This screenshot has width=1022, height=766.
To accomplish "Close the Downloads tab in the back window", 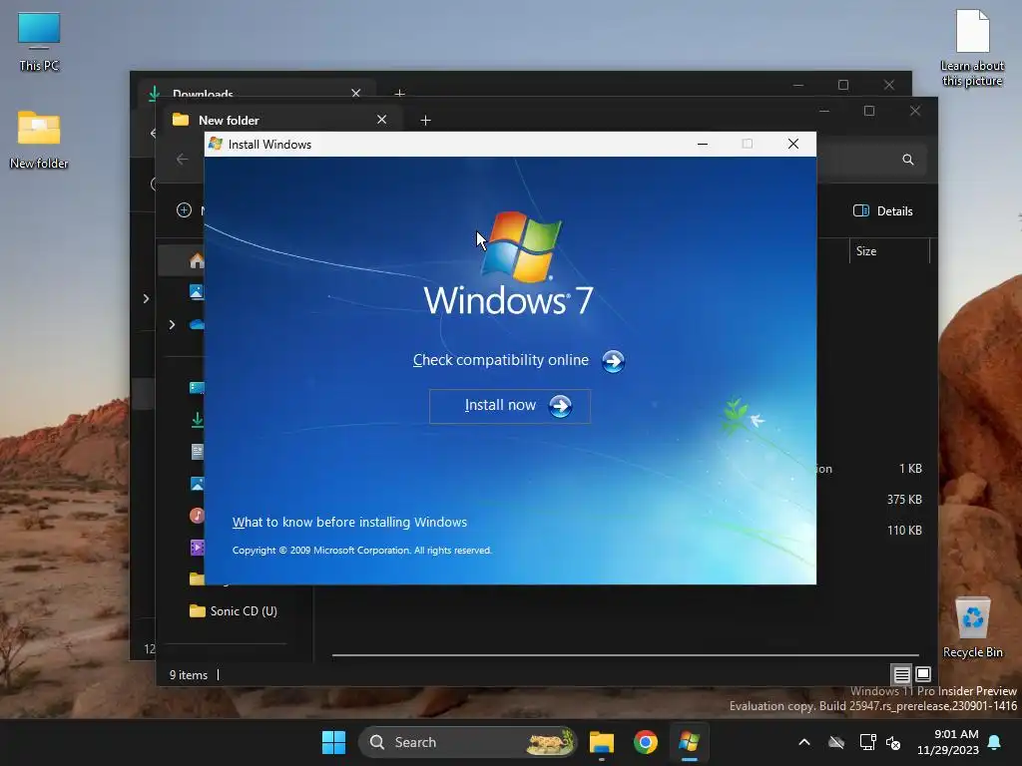I will point(356,93).
